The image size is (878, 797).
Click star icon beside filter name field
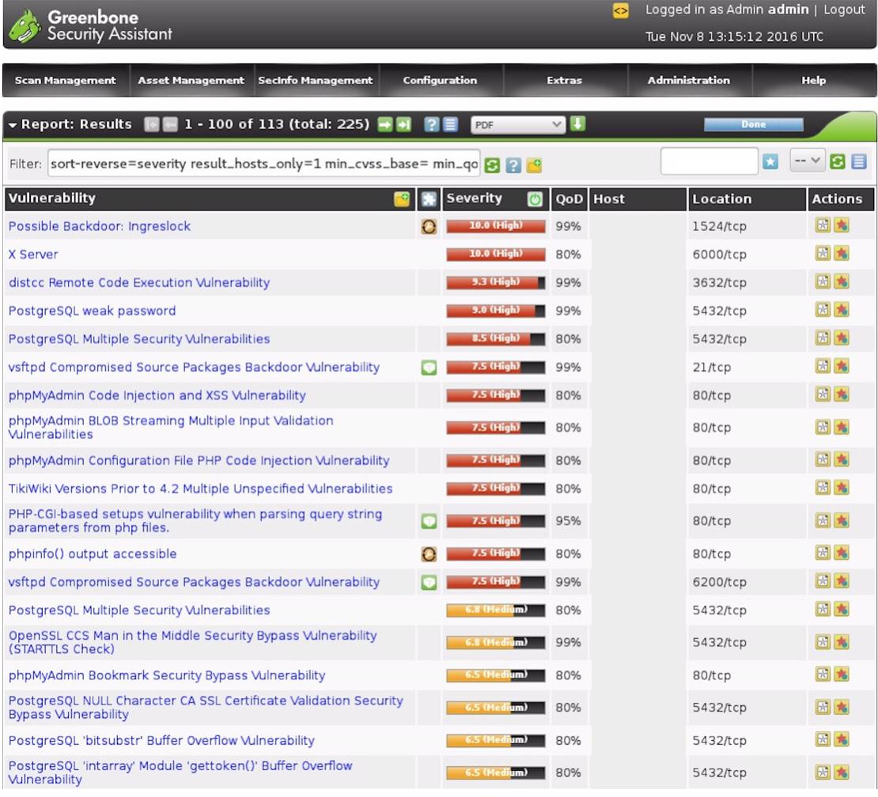pyautogui.click(x=770, y=161)
